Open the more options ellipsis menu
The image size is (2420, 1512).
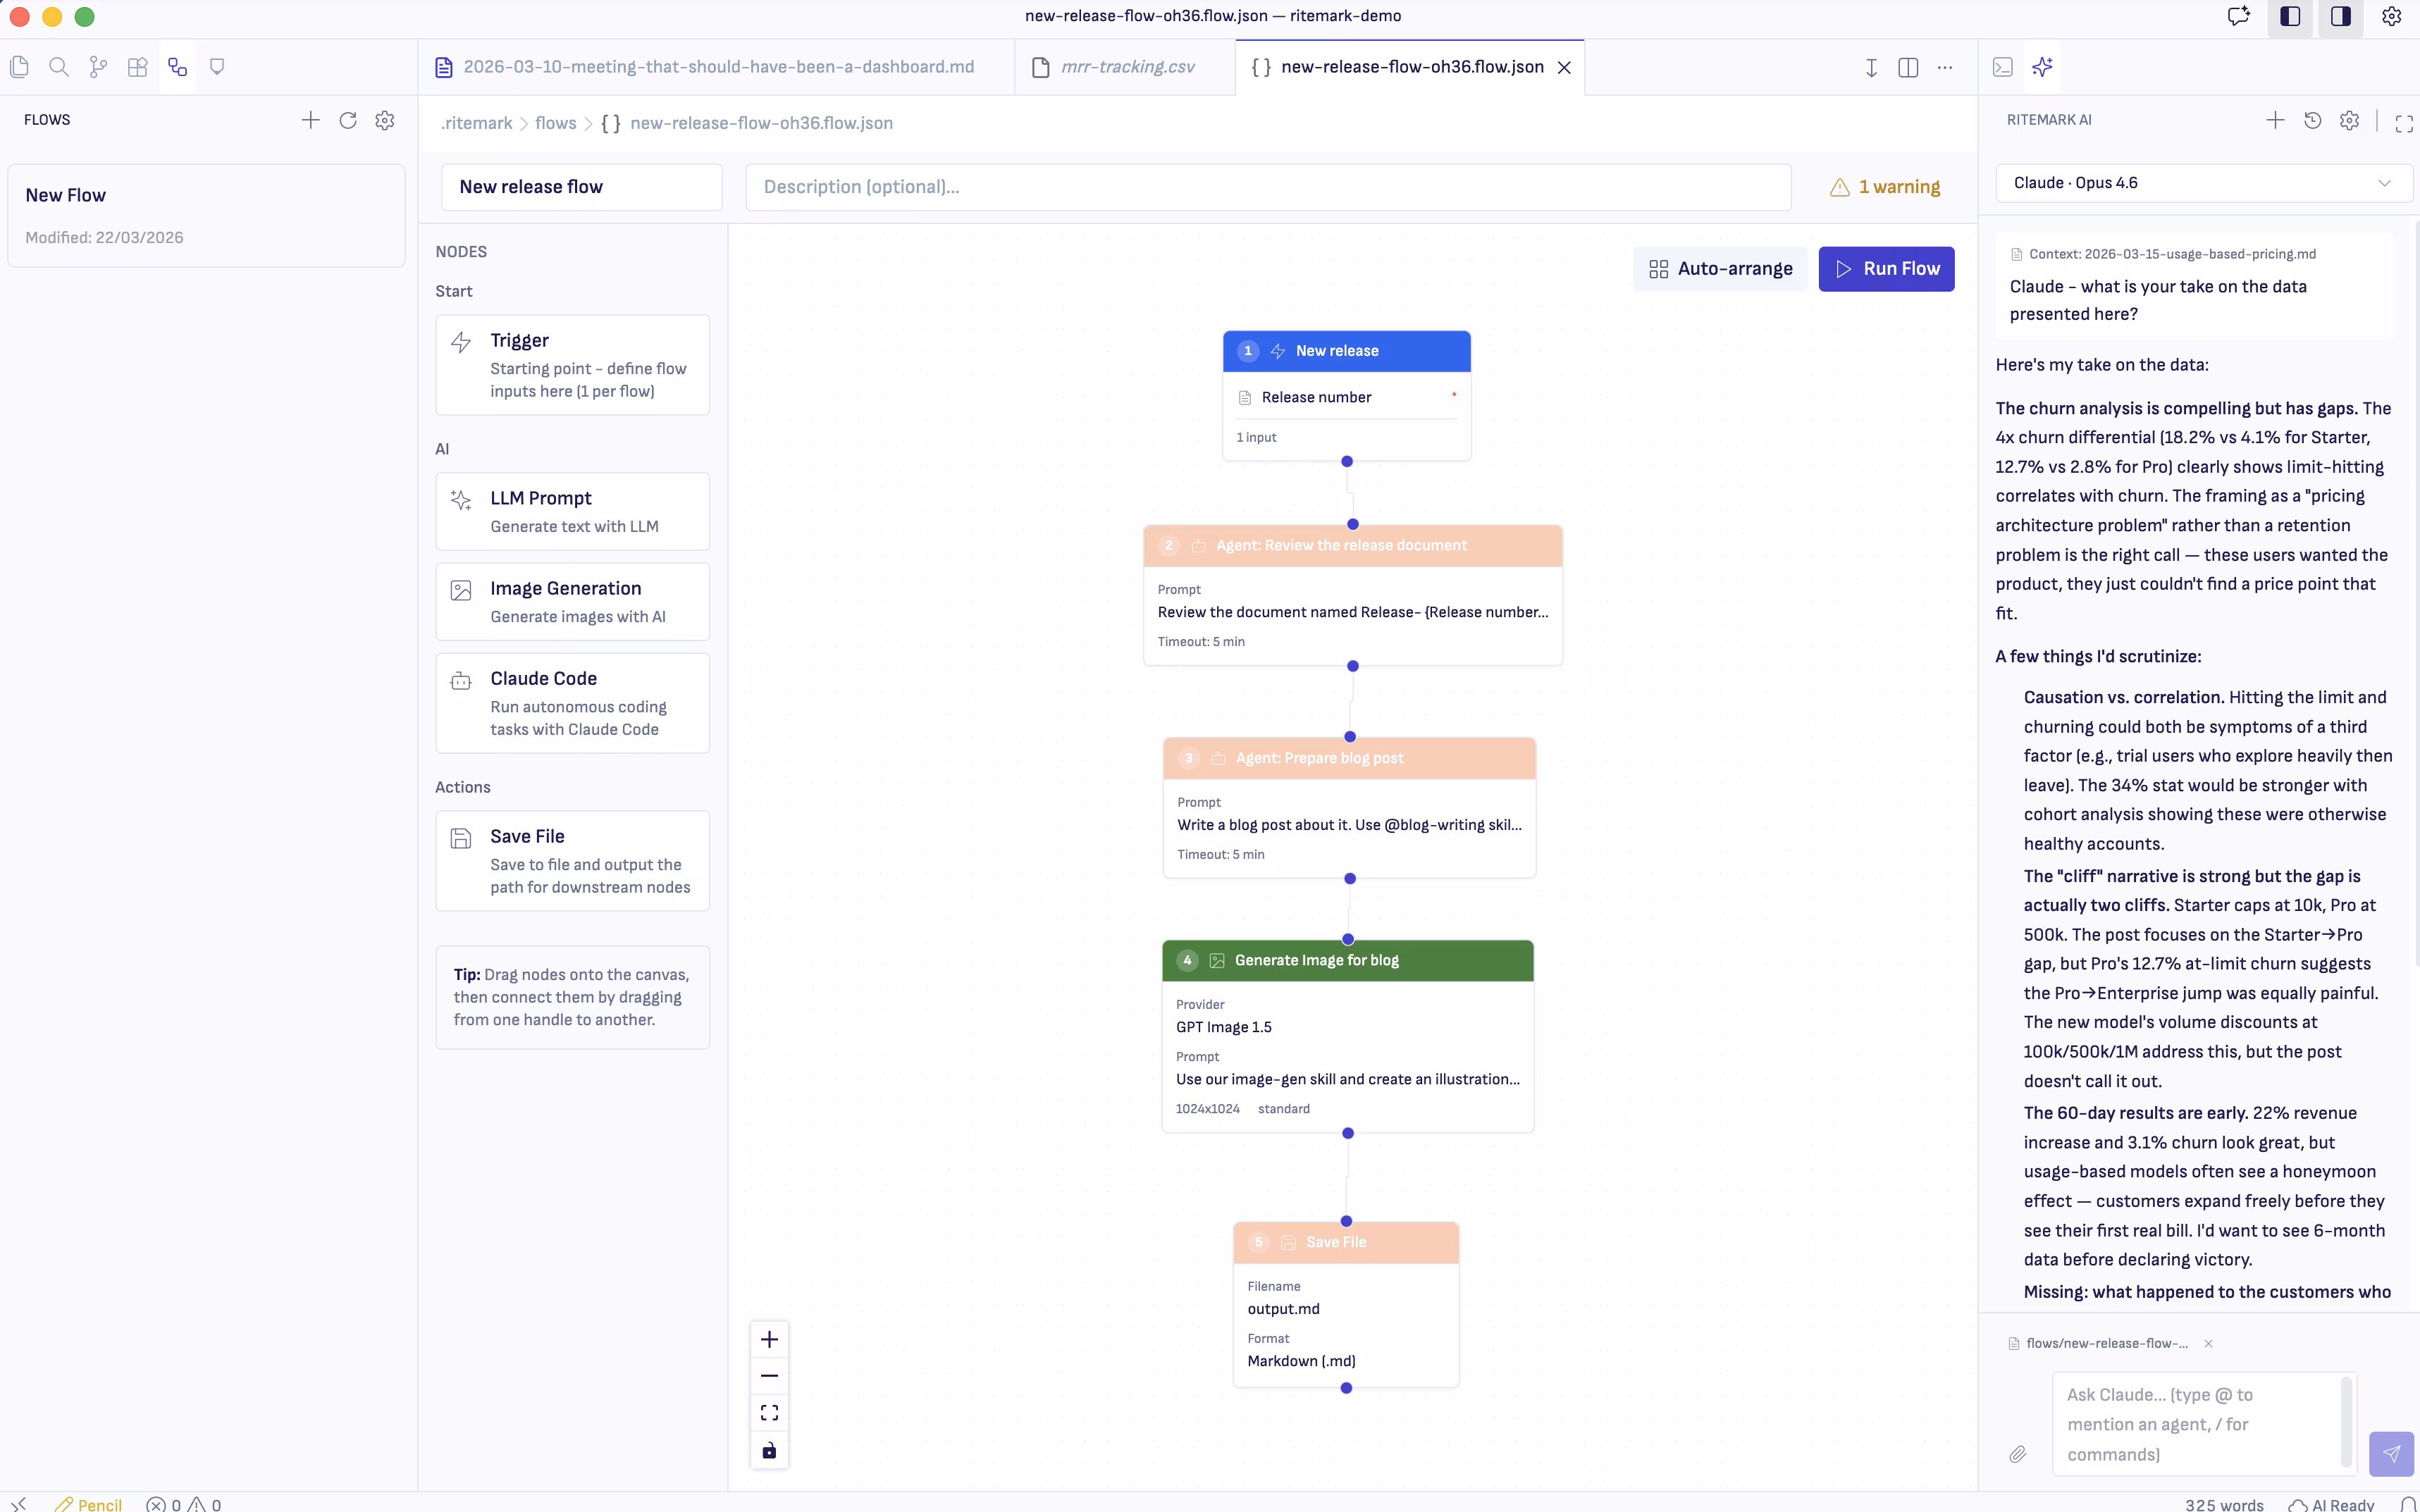point(1944,67)
